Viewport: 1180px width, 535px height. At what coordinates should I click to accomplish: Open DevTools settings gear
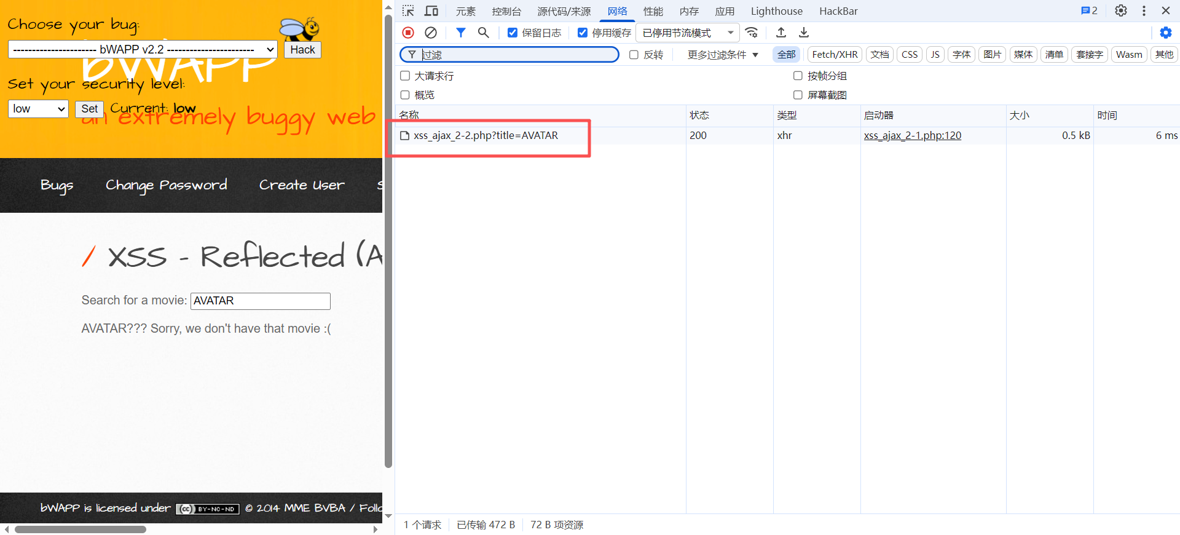[x=1121, y=11]
